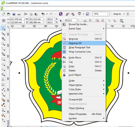Click the object height field 188,986 mm
This screenshot has height=127, width=135.
pyautogui.click(x=36, y=22)
